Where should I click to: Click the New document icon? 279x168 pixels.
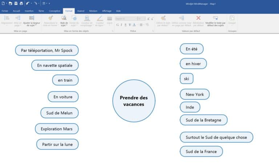3,3
